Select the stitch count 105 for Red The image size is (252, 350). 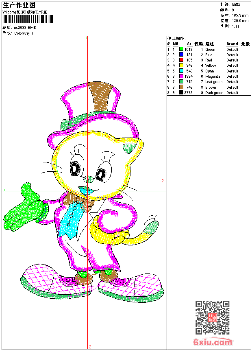189,60
